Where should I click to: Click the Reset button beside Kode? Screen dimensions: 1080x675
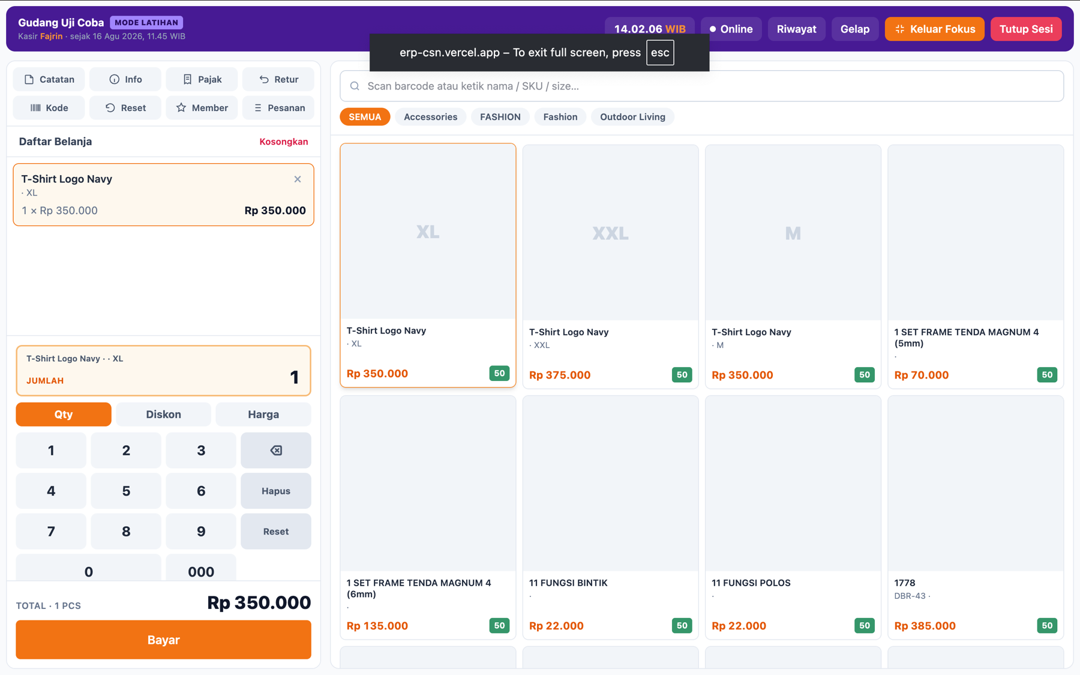[x=125, y=108]
